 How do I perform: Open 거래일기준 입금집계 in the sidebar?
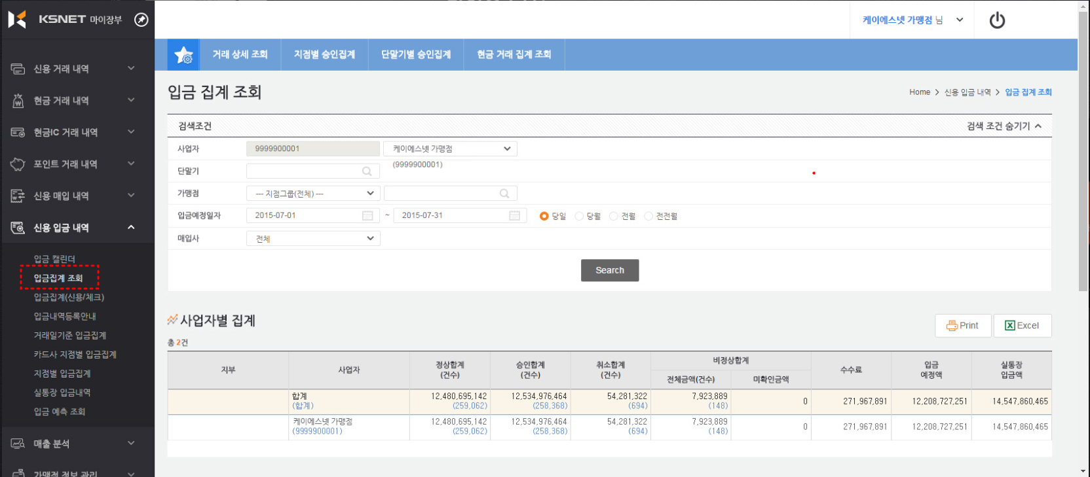click(x=70, y=336)
